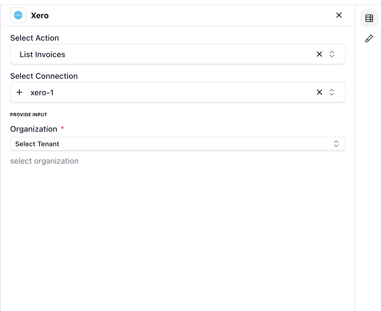Click the Select Tenant placeholder text
This screenshot has height=311, width=381.
tap(37, 144)
